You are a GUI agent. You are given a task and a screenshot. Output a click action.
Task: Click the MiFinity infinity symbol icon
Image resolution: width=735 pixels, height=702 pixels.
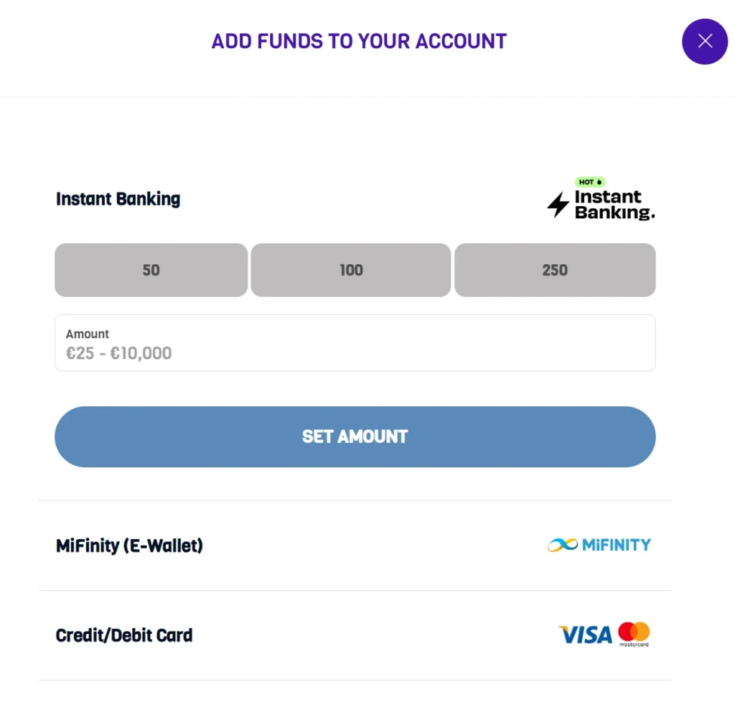click(562, 545)
